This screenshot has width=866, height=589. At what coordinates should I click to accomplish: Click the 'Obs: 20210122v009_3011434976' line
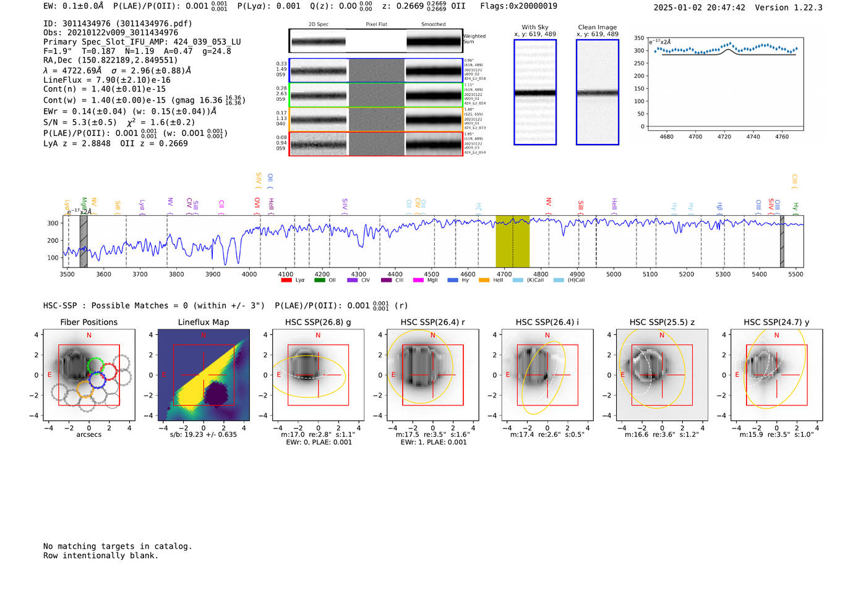tap(111, 32)
